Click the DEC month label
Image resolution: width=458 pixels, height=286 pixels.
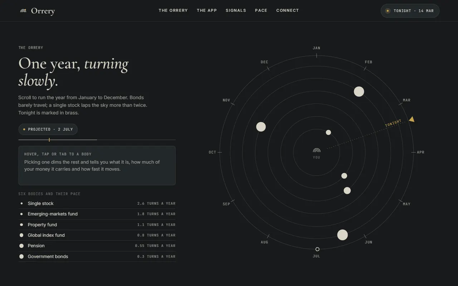(264, 62)
